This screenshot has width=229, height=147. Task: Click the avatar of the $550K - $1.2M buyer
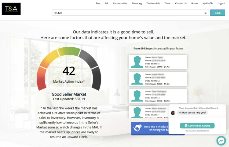[x=136, y=79]
